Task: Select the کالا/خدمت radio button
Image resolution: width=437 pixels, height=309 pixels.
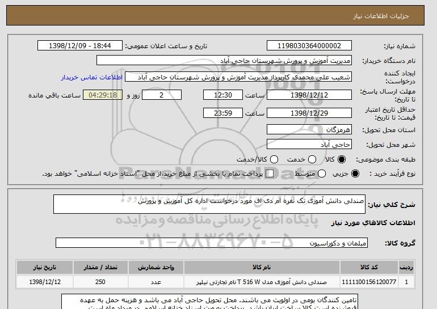Action: coord(274,159)
